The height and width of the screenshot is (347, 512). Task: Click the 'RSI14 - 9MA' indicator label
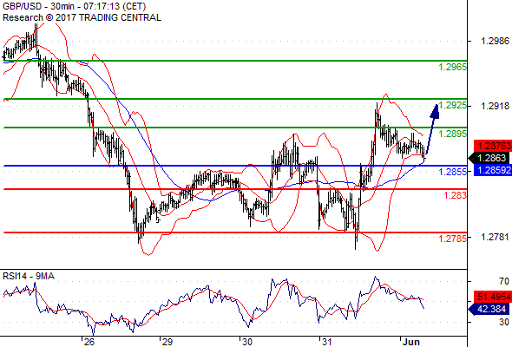click(x=29, y=276)
